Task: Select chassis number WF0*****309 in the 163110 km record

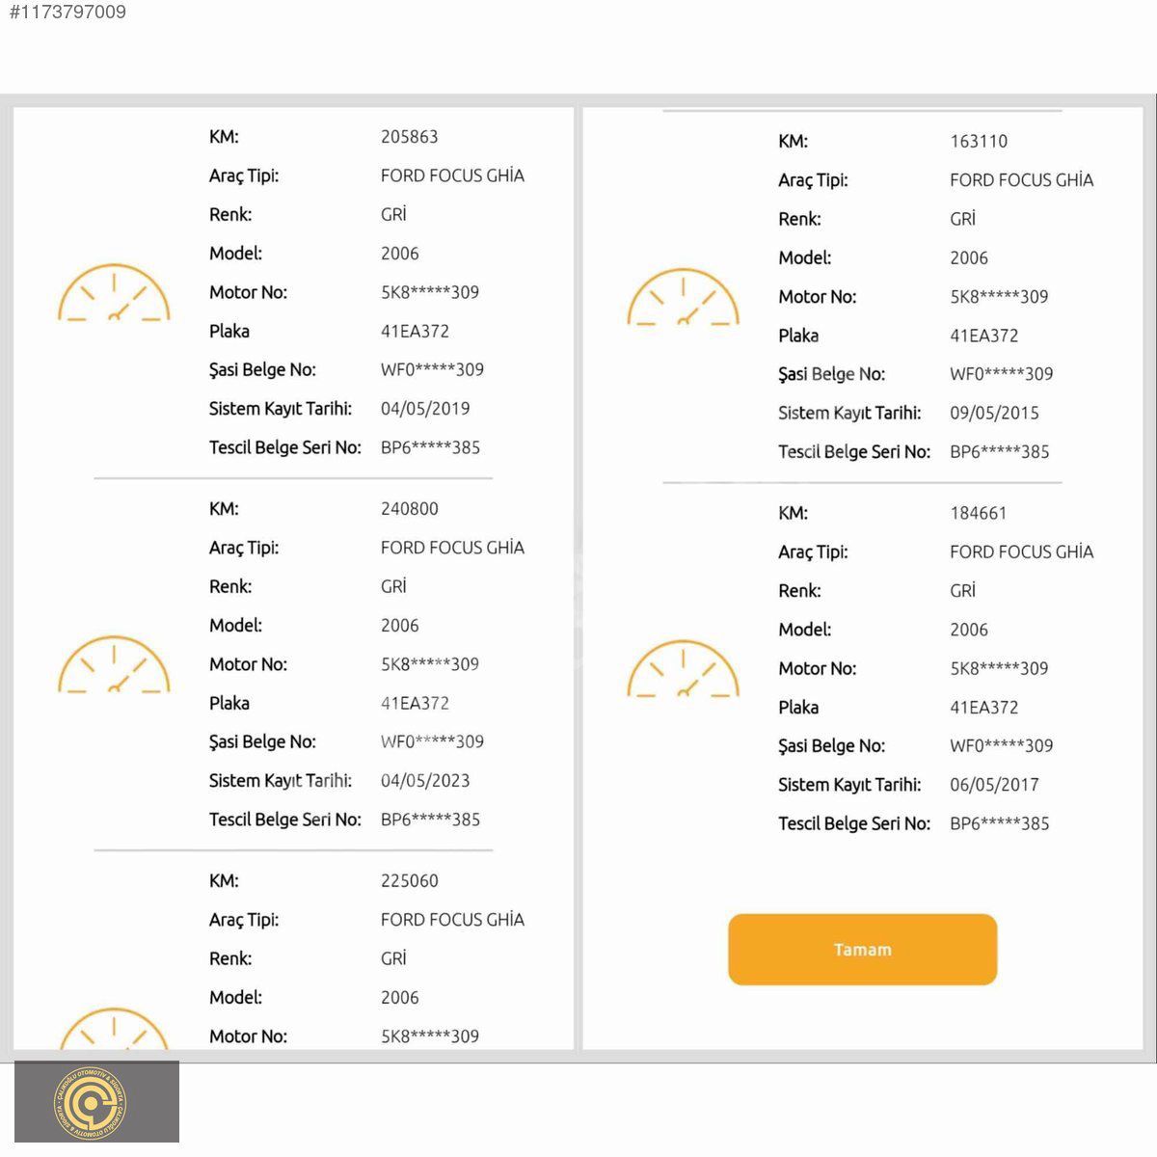Action: 1002,374
